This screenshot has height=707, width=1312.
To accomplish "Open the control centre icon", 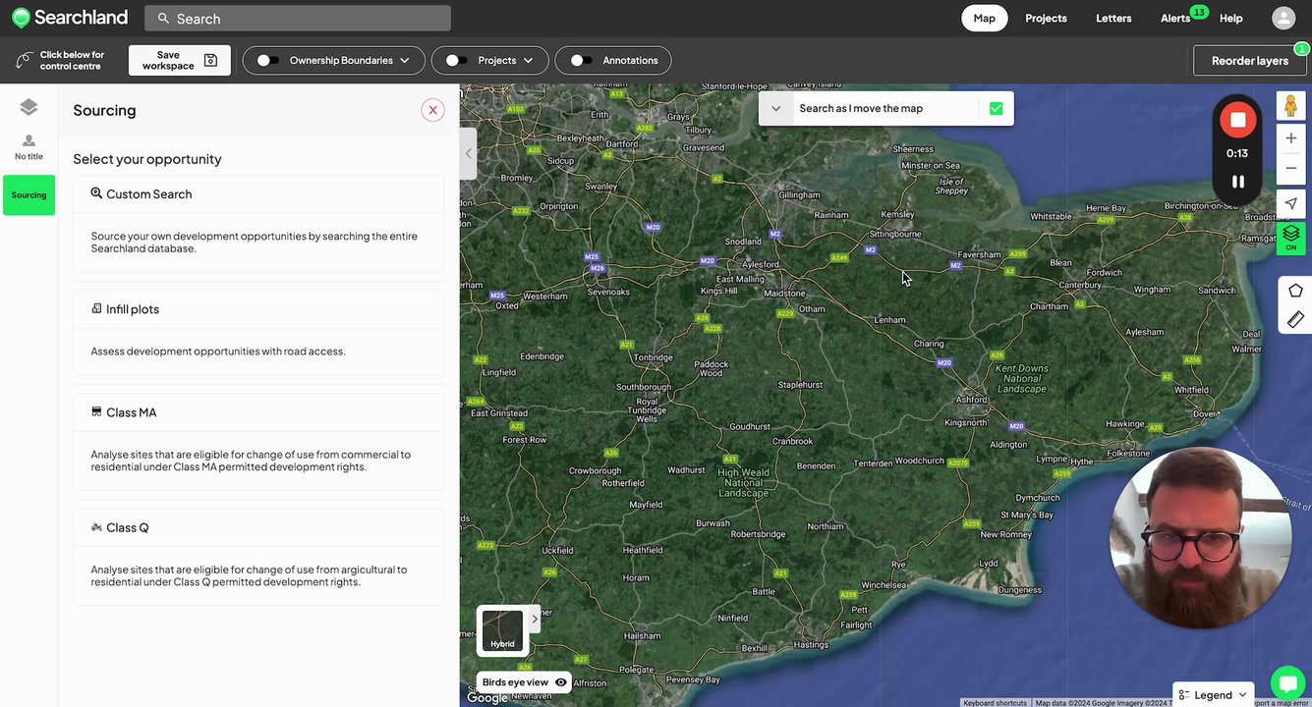I will click(x=25, y=61).
